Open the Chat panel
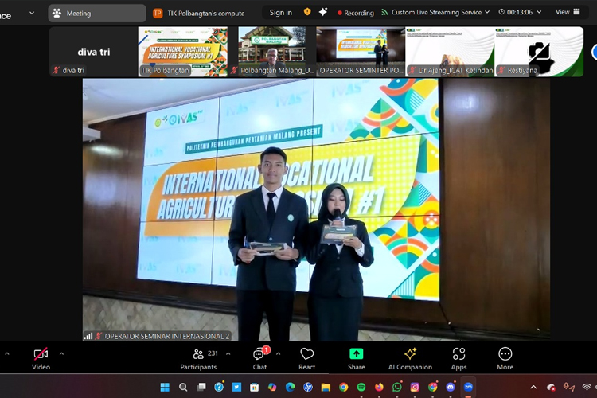 coord(259,357)
